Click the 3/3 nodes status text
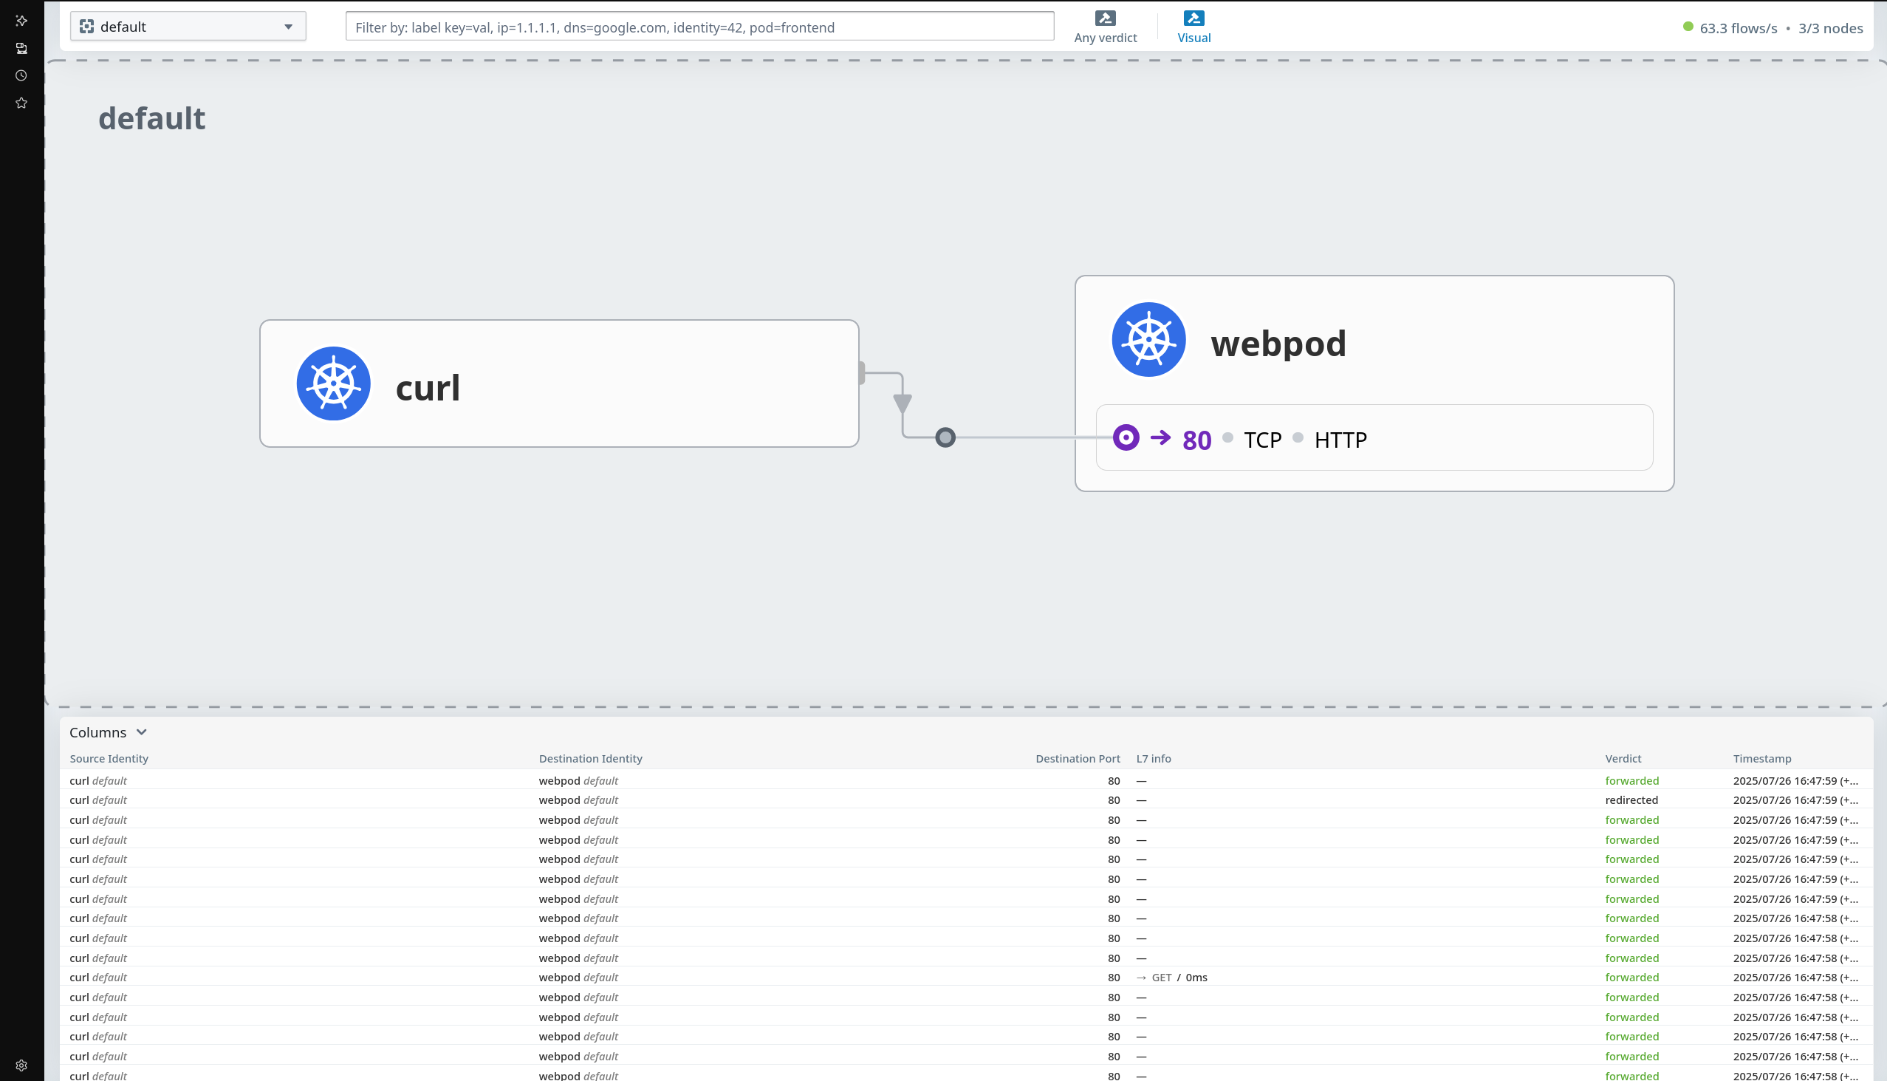The image size is (1887, 1081). (x=1830, y=28)
